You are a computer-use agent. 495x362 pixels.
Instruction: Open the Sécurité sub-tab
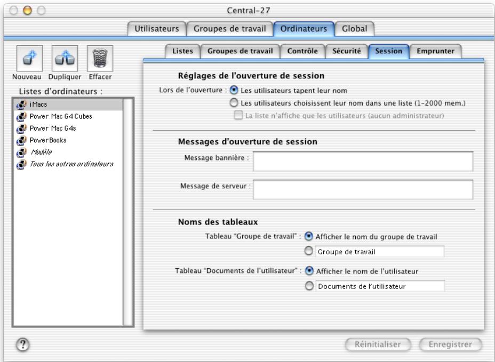[x=346, y=51]
